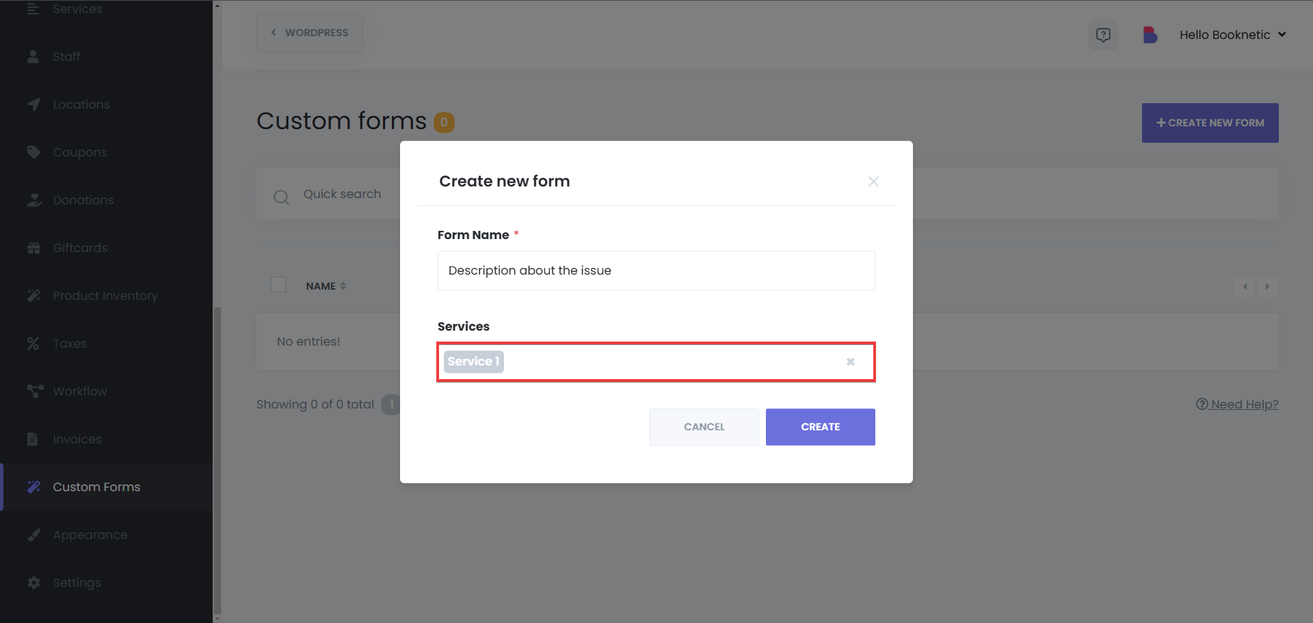Click into the Form Name field
Image resolution: width=1313 pixels, height=623 pixels.
coord(656,271)
